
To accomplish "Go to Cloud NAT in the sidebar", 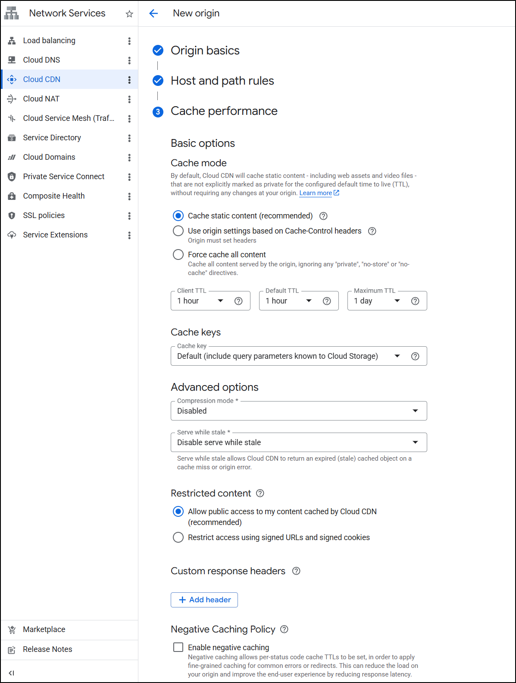I will pos(41,99).
